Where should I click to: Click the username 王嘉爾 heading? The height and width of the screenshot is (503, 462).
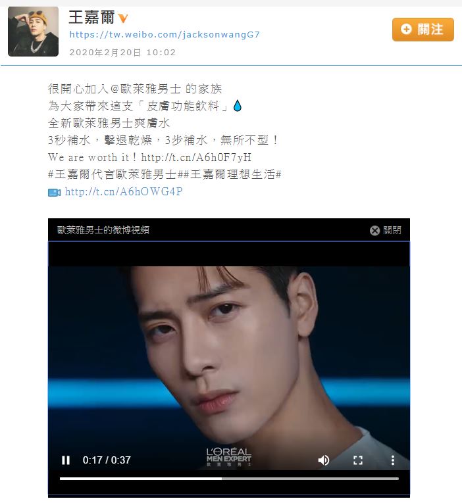pyautogui.click(x=91, y=17)
